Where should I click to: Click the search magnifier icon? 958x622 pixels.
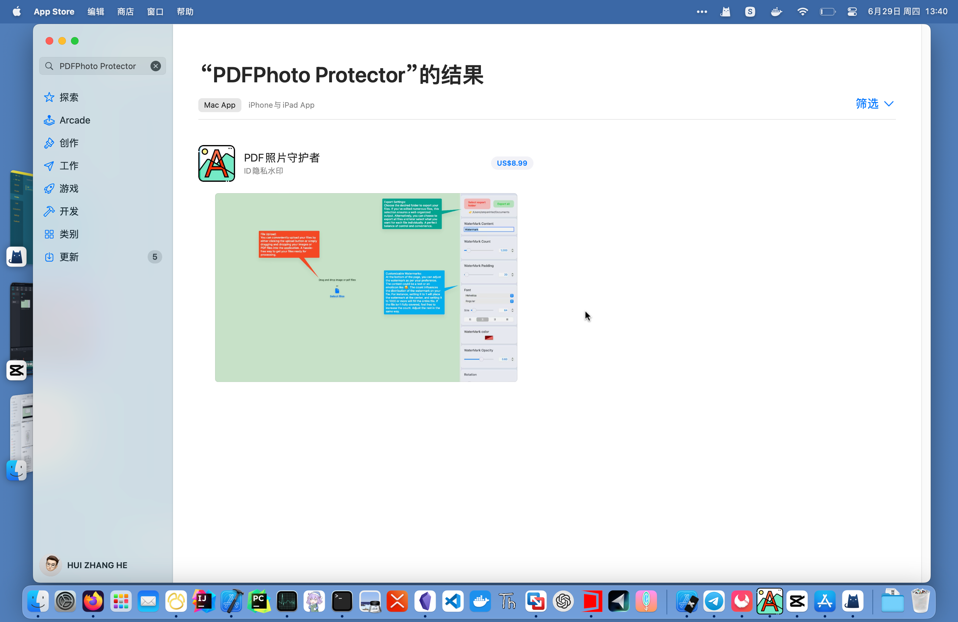click(x=49, y=66)
